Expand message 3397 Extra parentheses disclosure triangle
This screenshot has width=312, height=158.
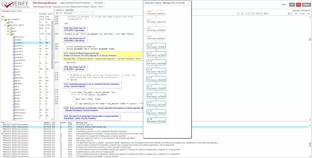(64, 108)
